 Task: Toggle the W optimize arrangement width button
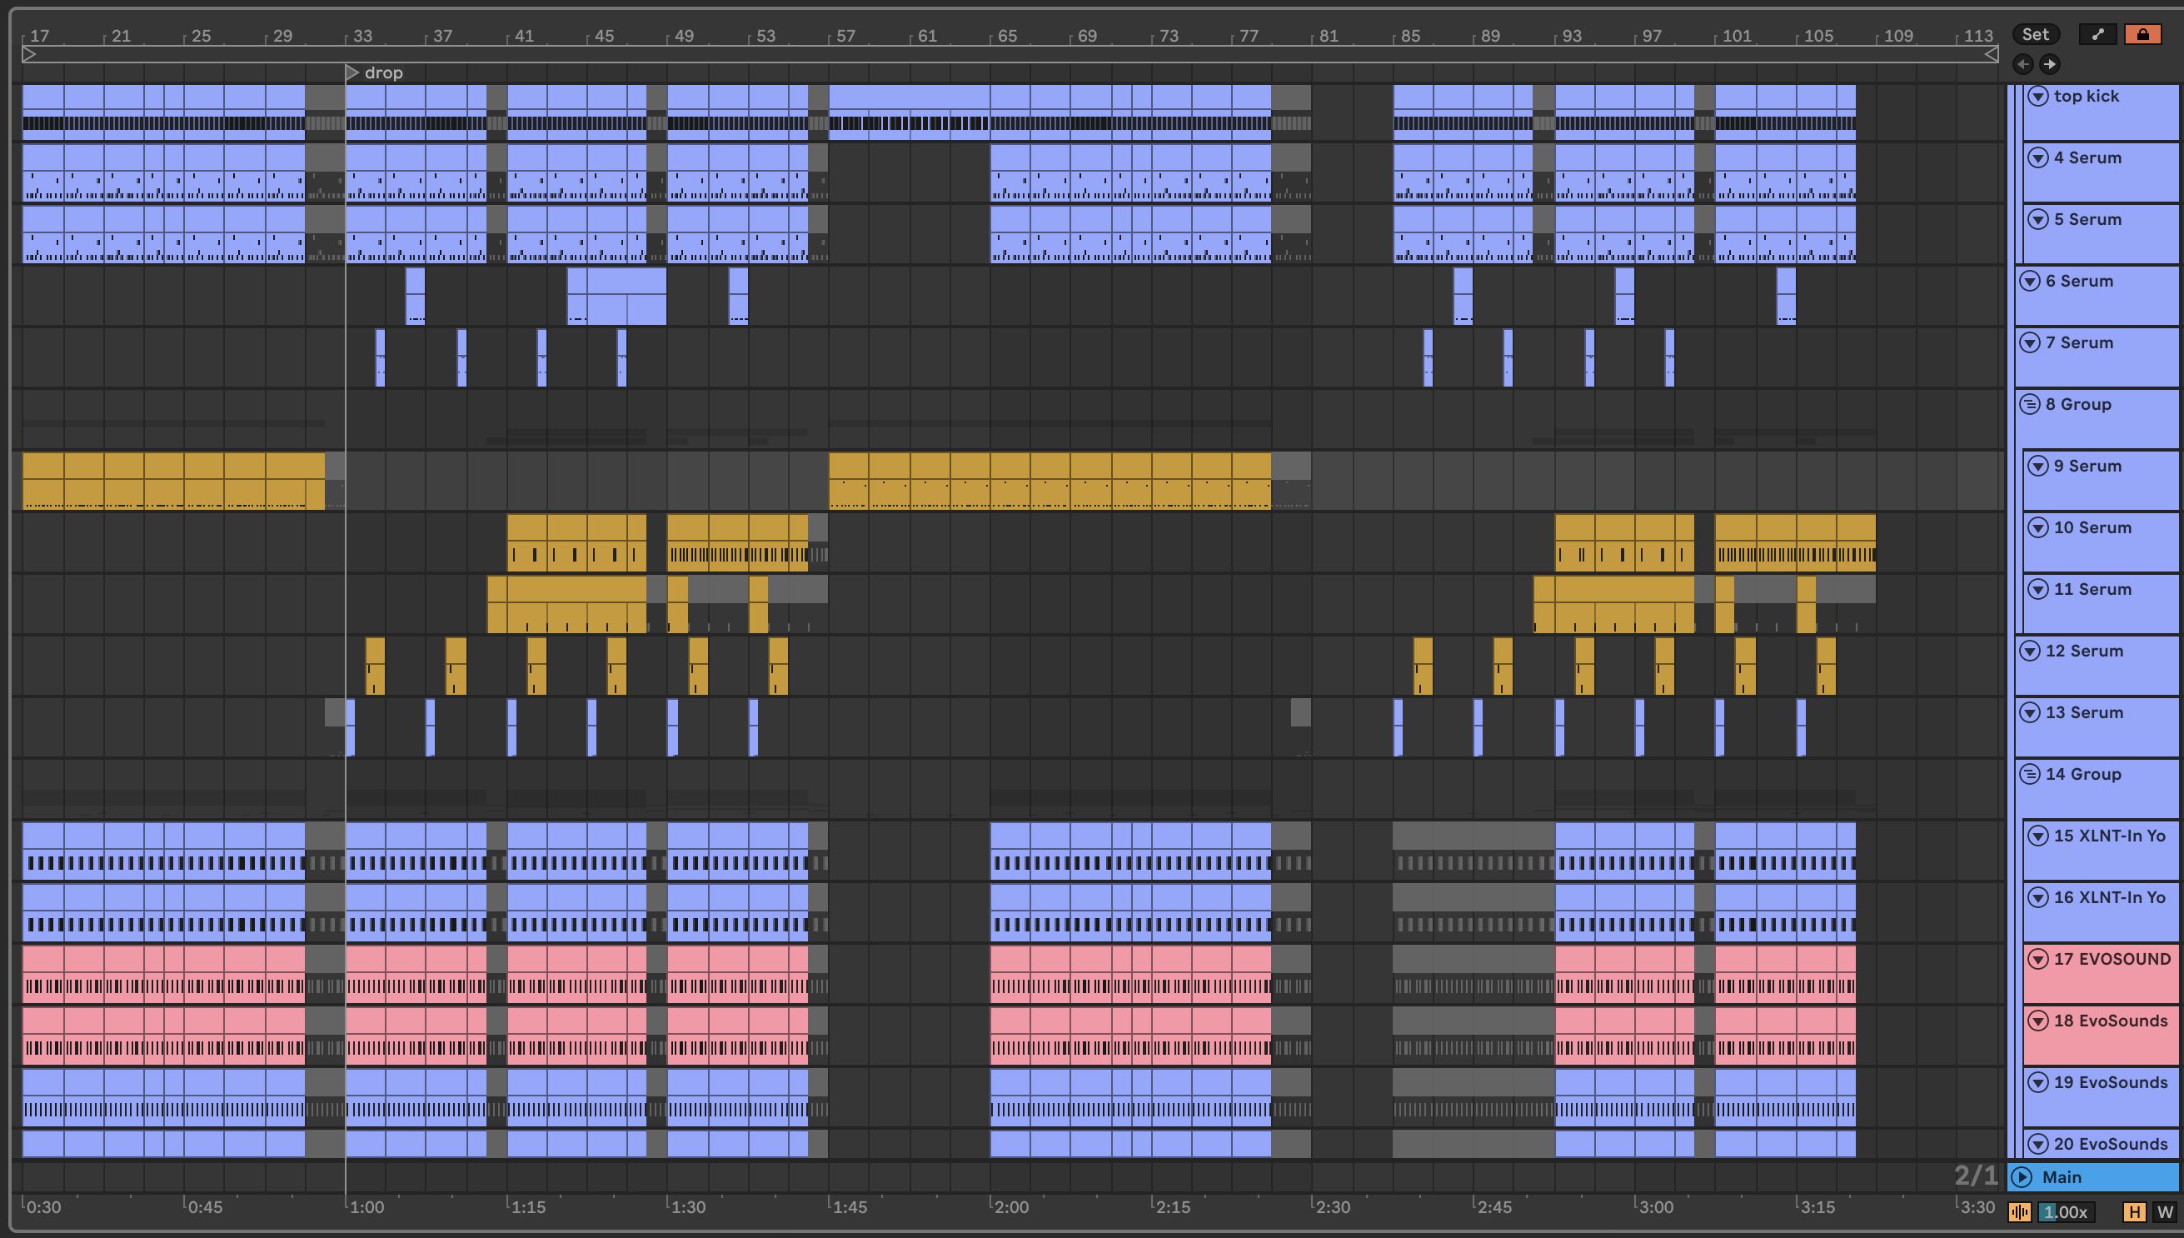click(2165, 1211)
